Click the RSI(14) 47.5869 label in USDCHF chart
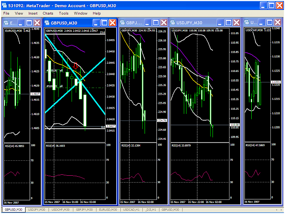285x214 pixels. point(255,145)
